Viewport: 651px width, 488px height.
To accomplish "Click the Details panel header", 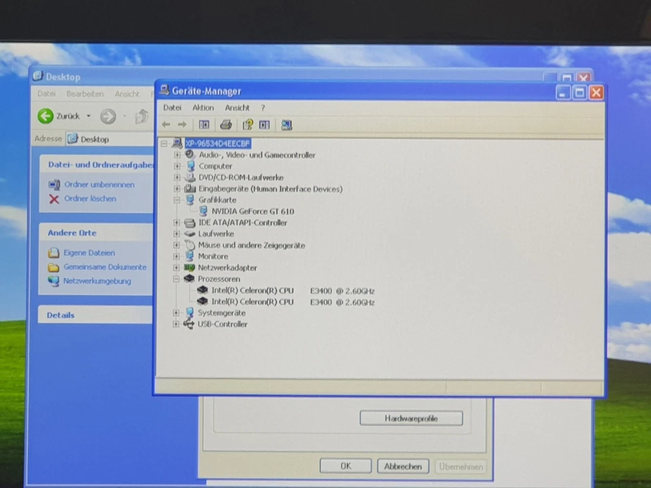I will [x=96, y=315].
